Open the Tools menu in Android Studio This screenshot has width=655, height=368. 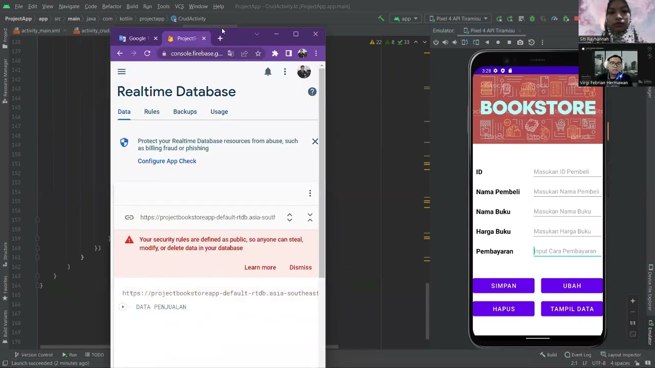163,6
